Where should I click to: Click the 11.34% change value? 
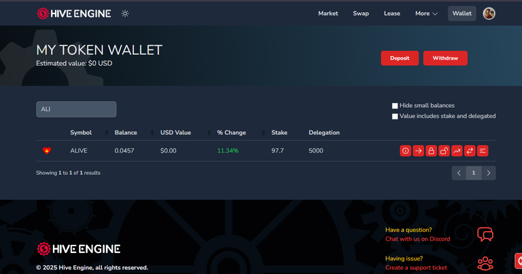pyautogui.click(x=228, y=151)
